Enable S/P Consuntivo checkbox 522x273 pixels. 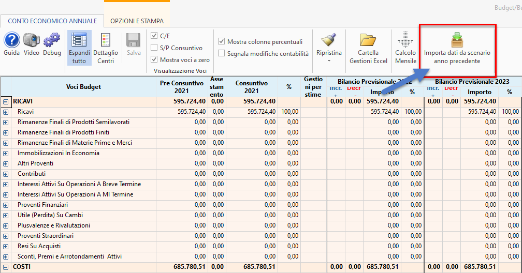tap(154, 48)
